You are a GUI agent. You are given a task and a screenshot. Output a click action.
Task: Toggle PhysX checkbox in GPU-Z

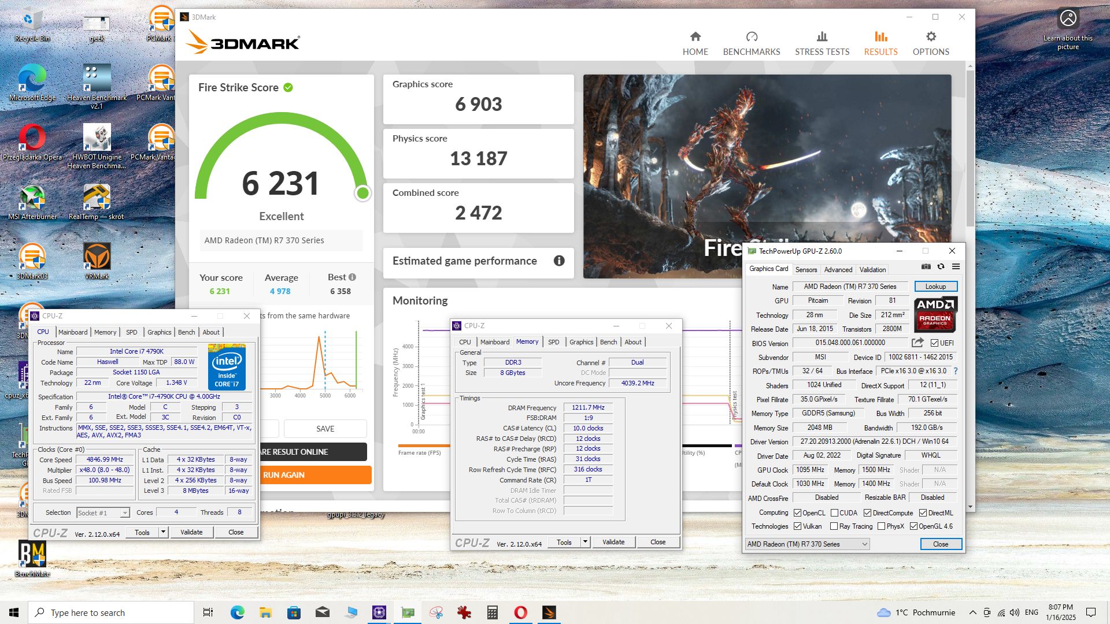(881, 526)
